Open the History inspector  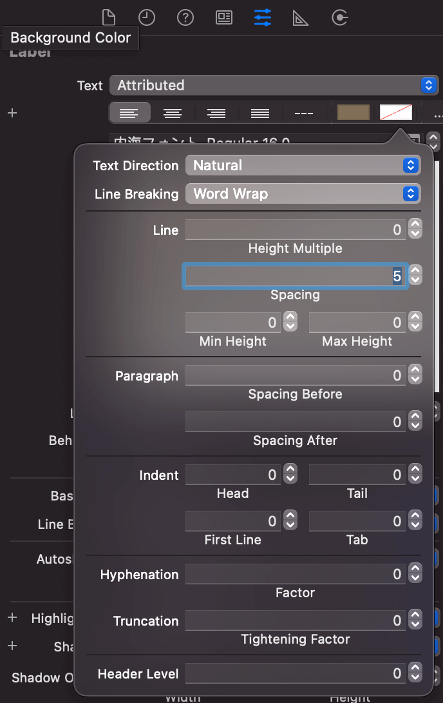147,17
